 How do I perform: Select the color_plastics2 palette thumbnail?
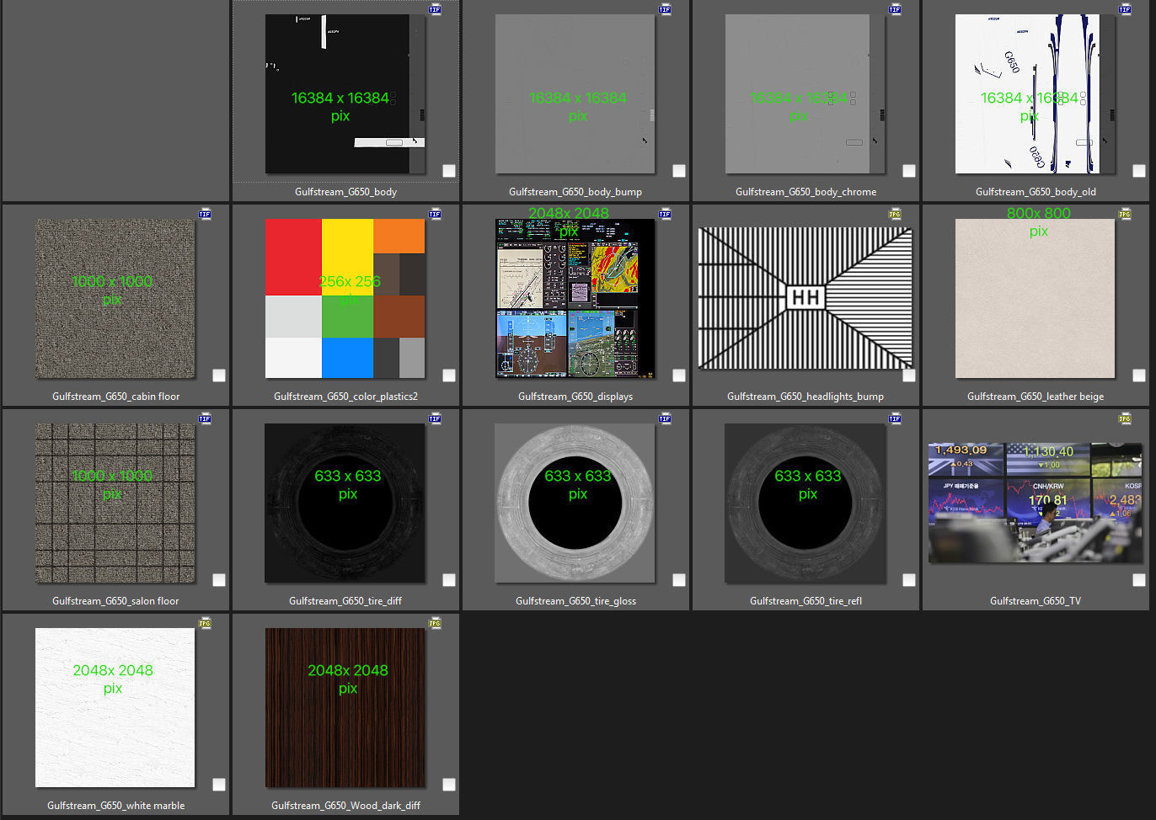click(x=345, y=298)
